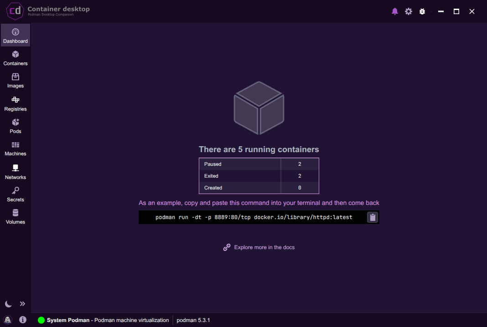Maximize the Container desktop window
487x327 pixels.
pyautogui.click(x=456, y=11)
